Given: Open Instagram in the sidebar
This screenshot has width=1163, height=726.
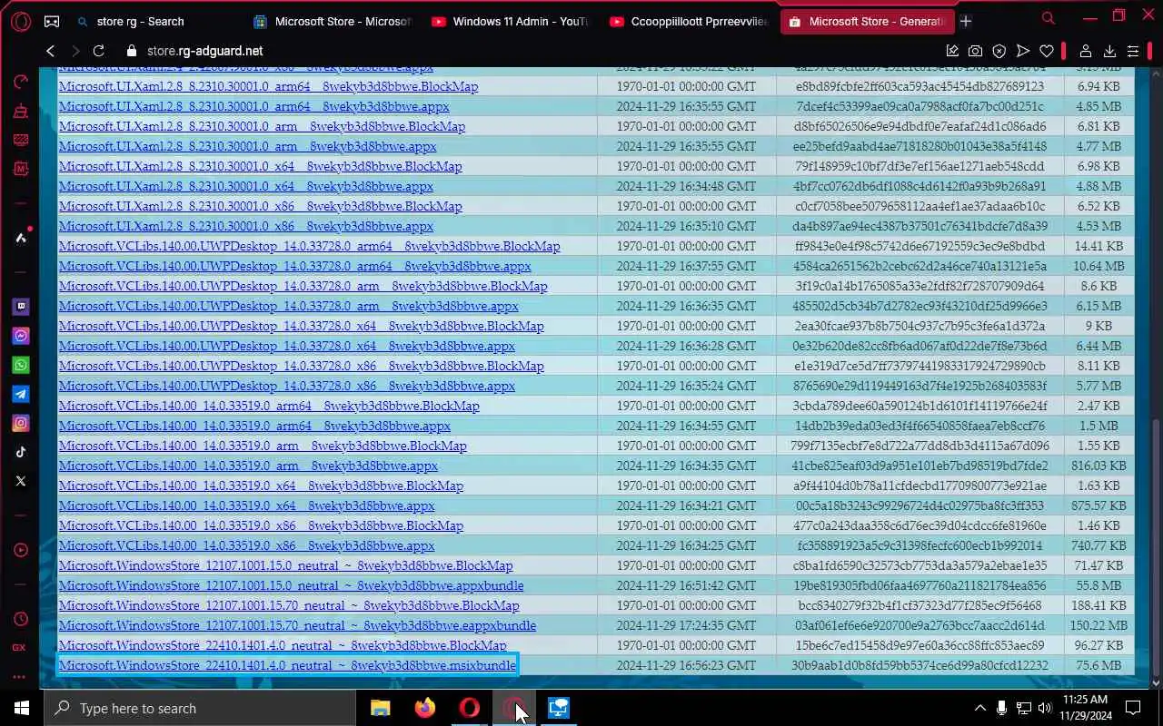Looking at the screenshot, I should pos(20,423).
